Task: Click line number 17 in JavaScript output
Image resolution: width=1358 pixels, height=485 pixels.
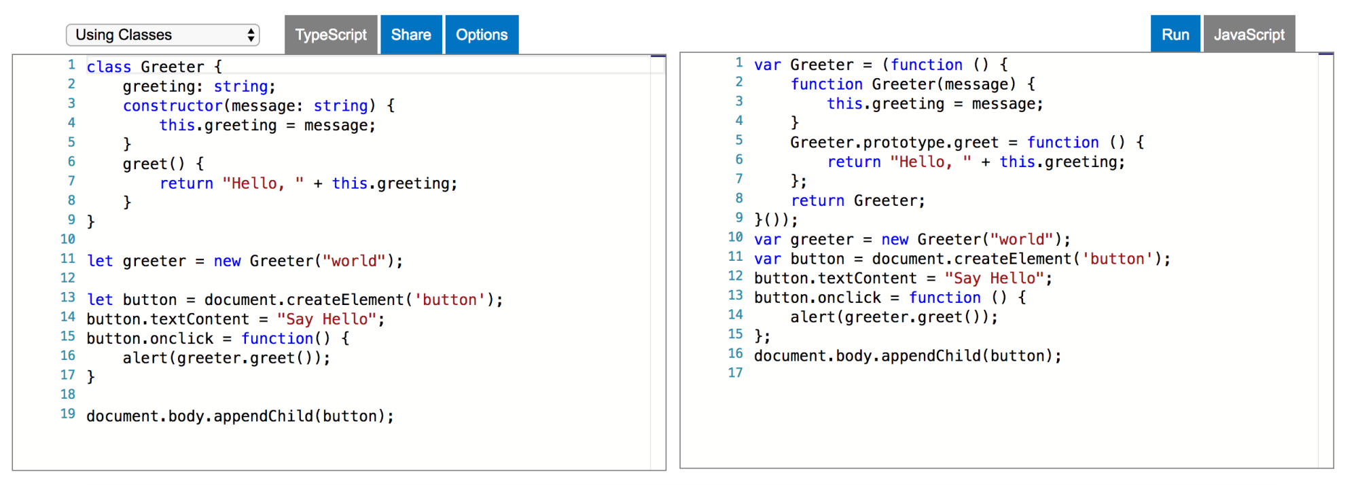Action: click(736, 373)
